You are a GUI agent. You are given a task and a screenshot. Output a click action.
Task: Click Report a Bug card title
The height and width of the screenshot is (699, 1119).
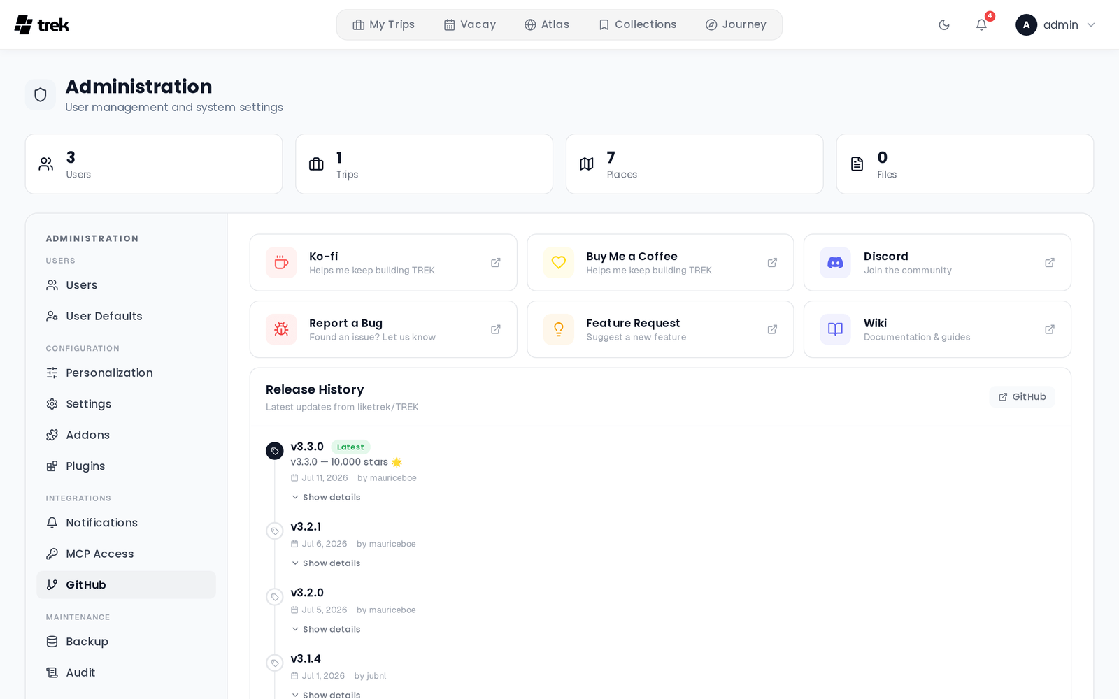coord(345,323)
